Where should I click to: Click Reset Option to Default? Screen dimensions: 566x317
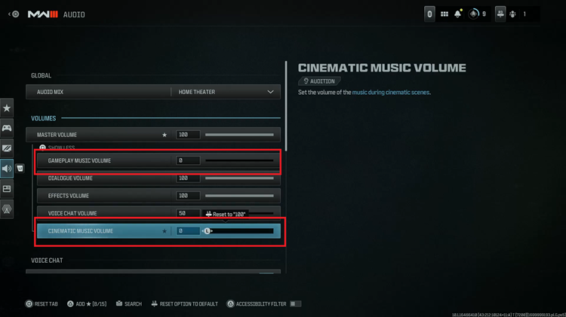click(x=184, y=303)
